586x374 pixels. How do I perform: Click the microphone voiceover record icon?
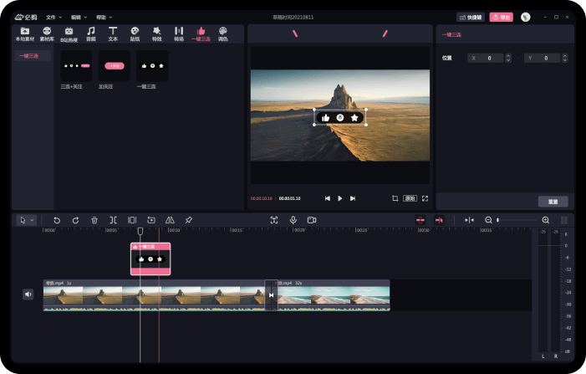(293, 220)
